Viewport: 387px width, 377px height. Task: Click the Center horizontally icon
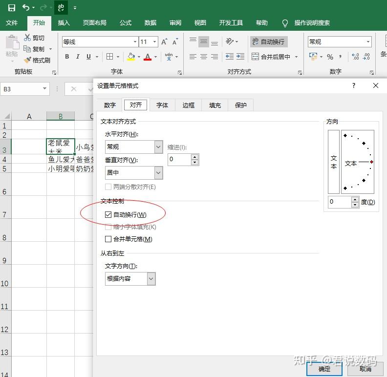tap(204, 57)
